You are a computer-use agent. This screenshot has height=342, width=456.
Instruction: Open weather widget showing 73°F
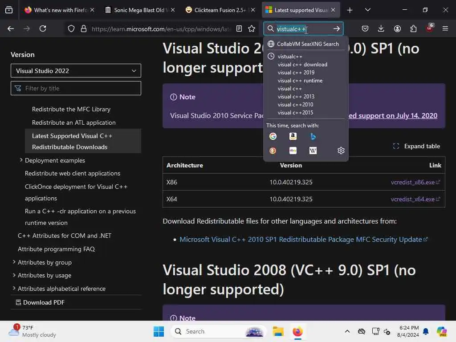coord(32,331)
